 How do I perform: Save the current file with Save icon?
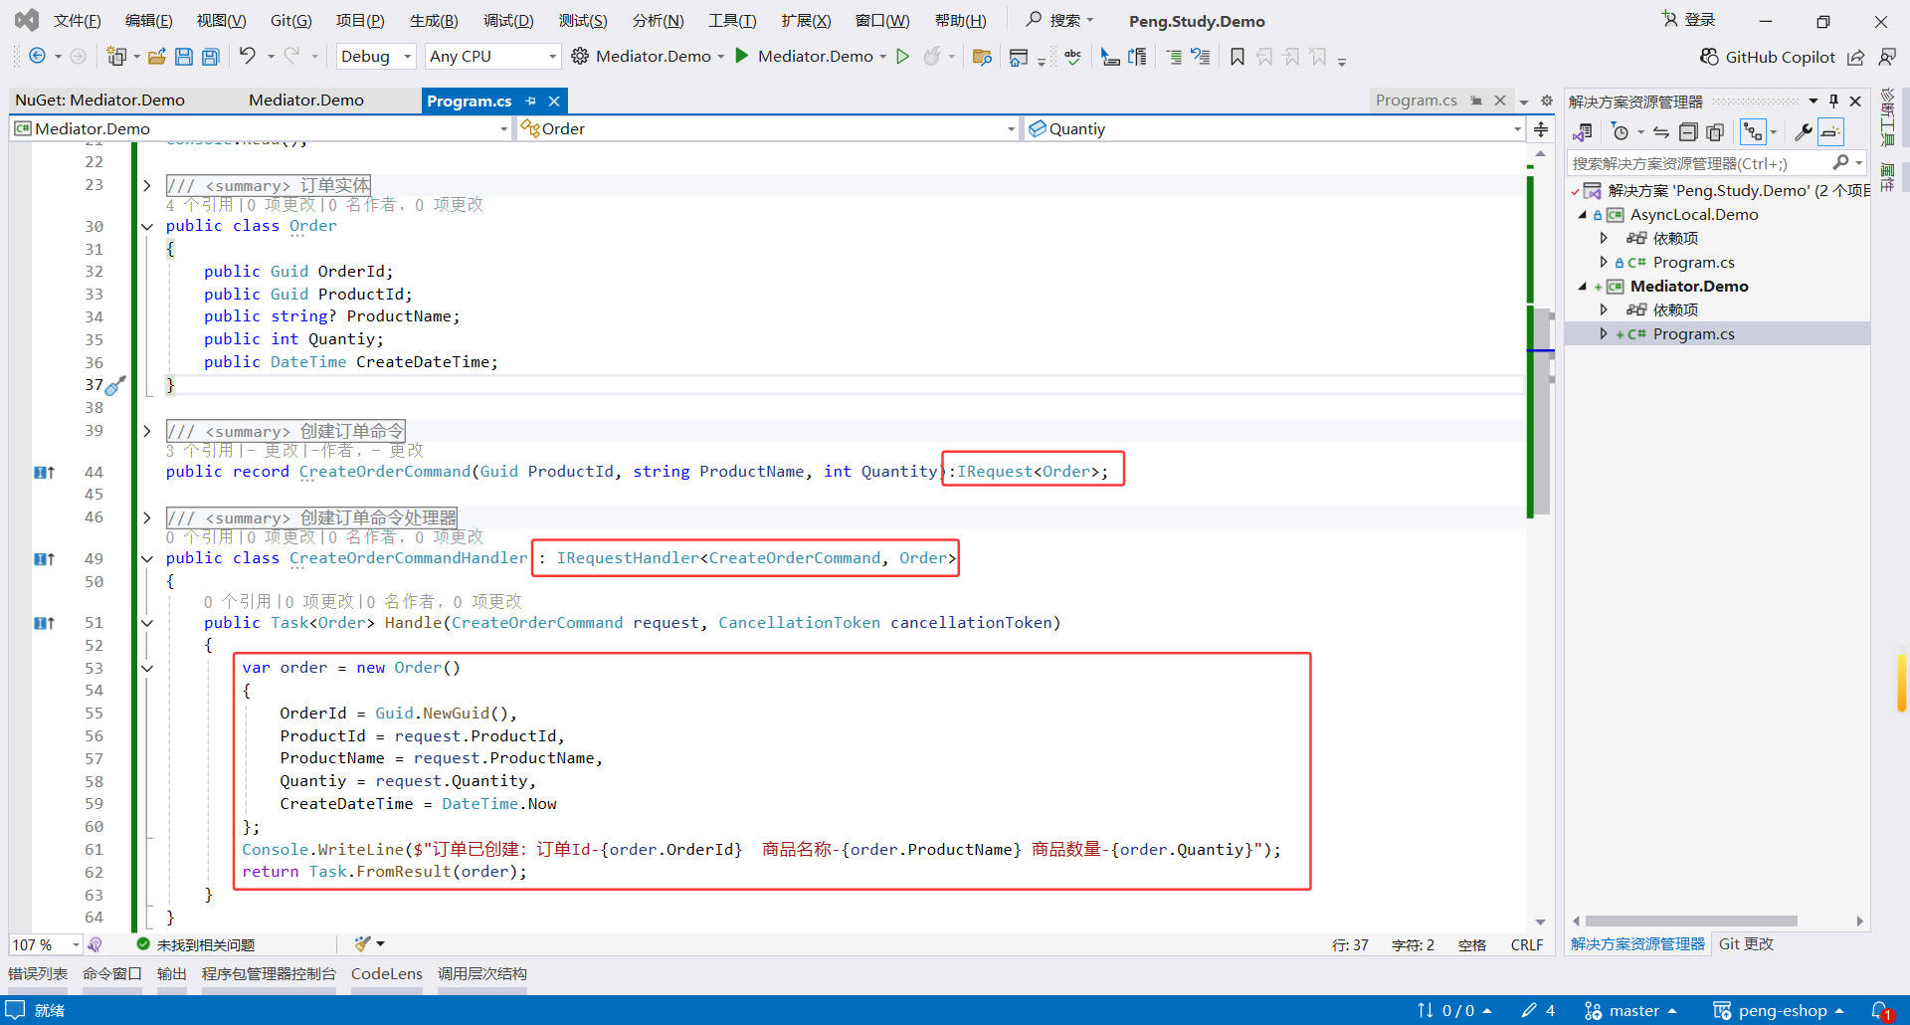[183, 57]
